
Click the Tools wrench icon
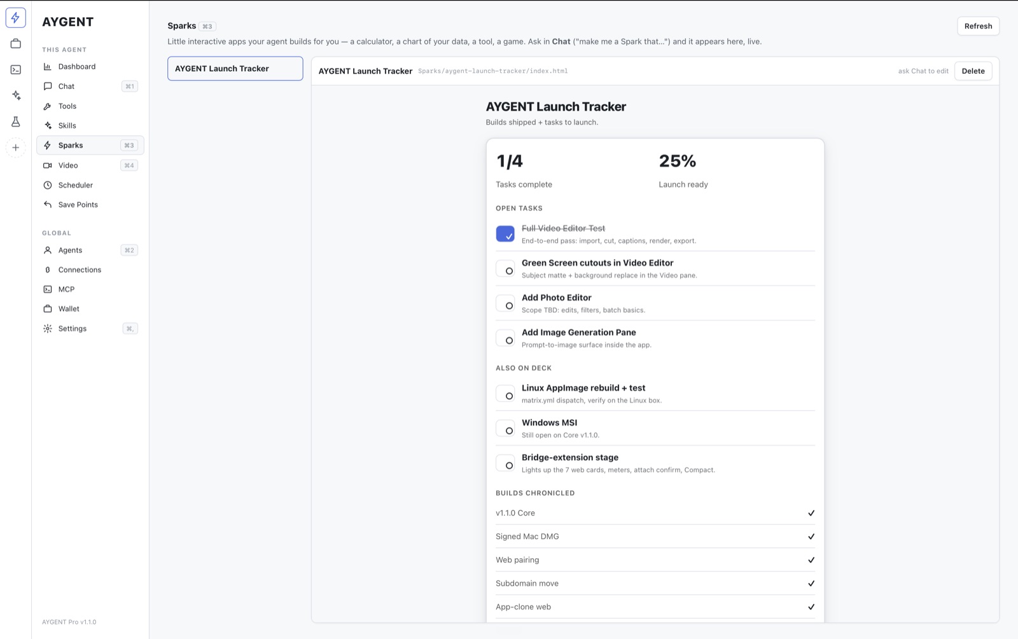pos(48,106)
